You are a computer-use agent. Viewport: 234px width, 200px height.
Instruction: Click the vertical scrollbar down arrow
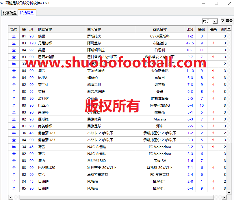tap(229, 193)
